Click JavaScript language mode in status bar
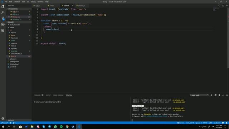Image resolution: width=229 pixels, height=129 pixels. point(217,123)
